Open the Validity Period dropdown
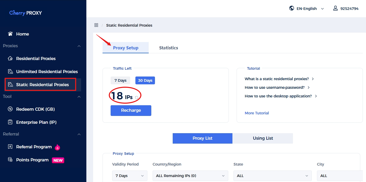 (130, 176)
